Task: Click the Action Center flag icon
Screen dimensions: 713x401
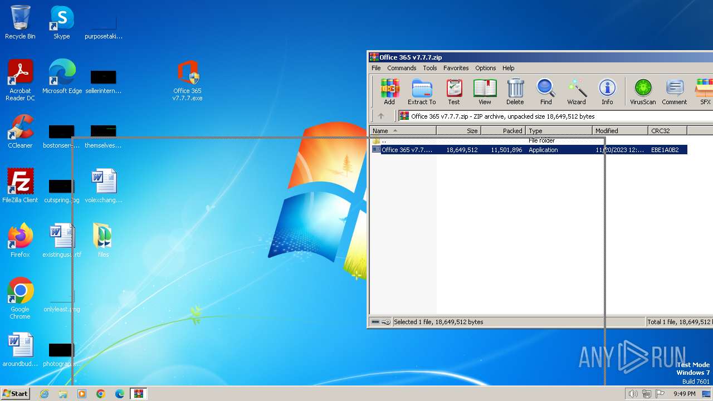Action: coord(660,394)
